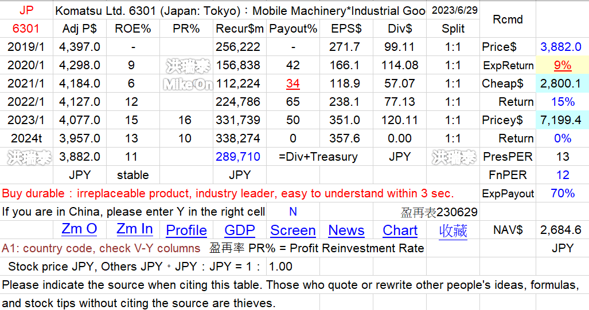This screenshot has width=589, height=310.
Task: Click the Div$ value 120.11
Action: click(x=400, y=120)
